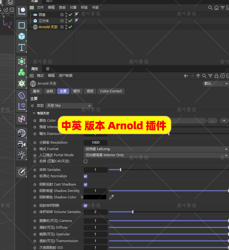Click the 阴影密度 Shadow Density value field
The image size is (229, 250).
95,191
